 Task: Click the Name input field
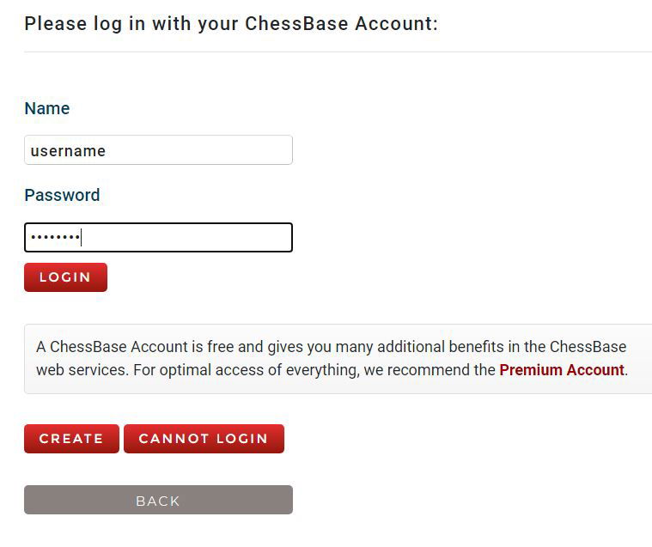coord(158,150)
